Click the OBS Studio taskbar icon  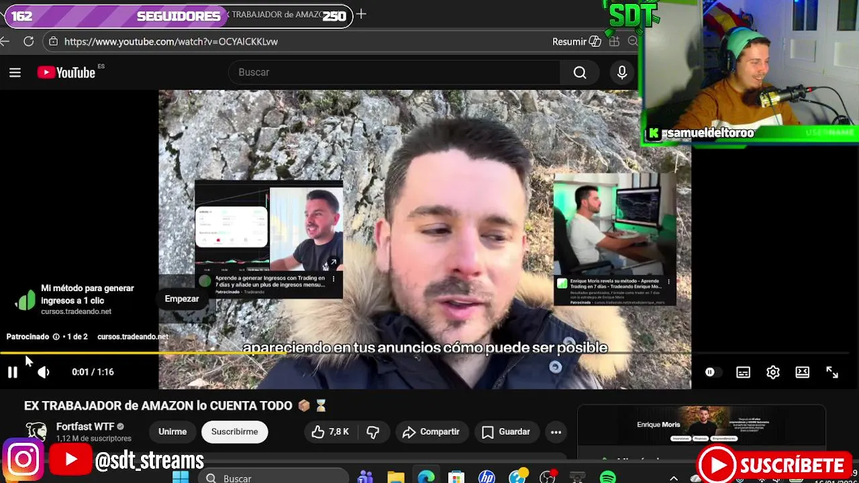pos(548,478)
